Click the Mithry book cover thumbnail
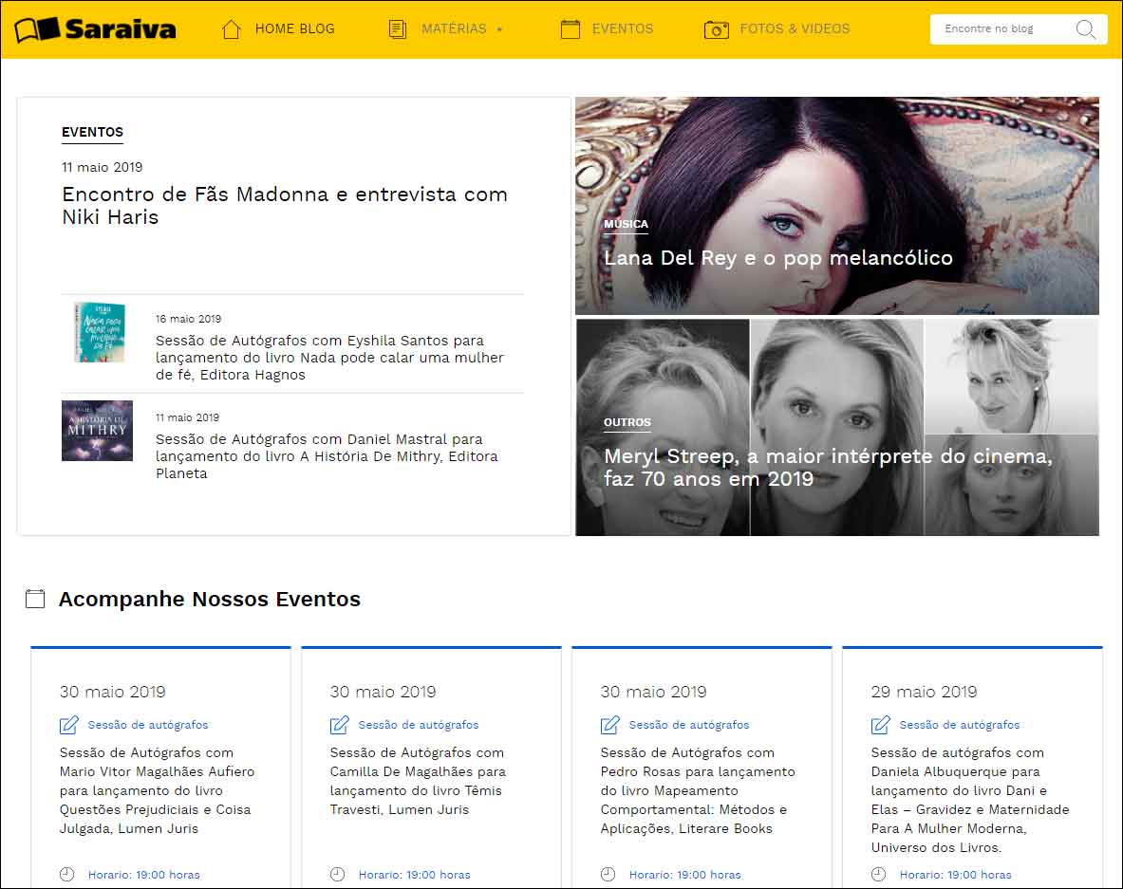 pos(98,430)
